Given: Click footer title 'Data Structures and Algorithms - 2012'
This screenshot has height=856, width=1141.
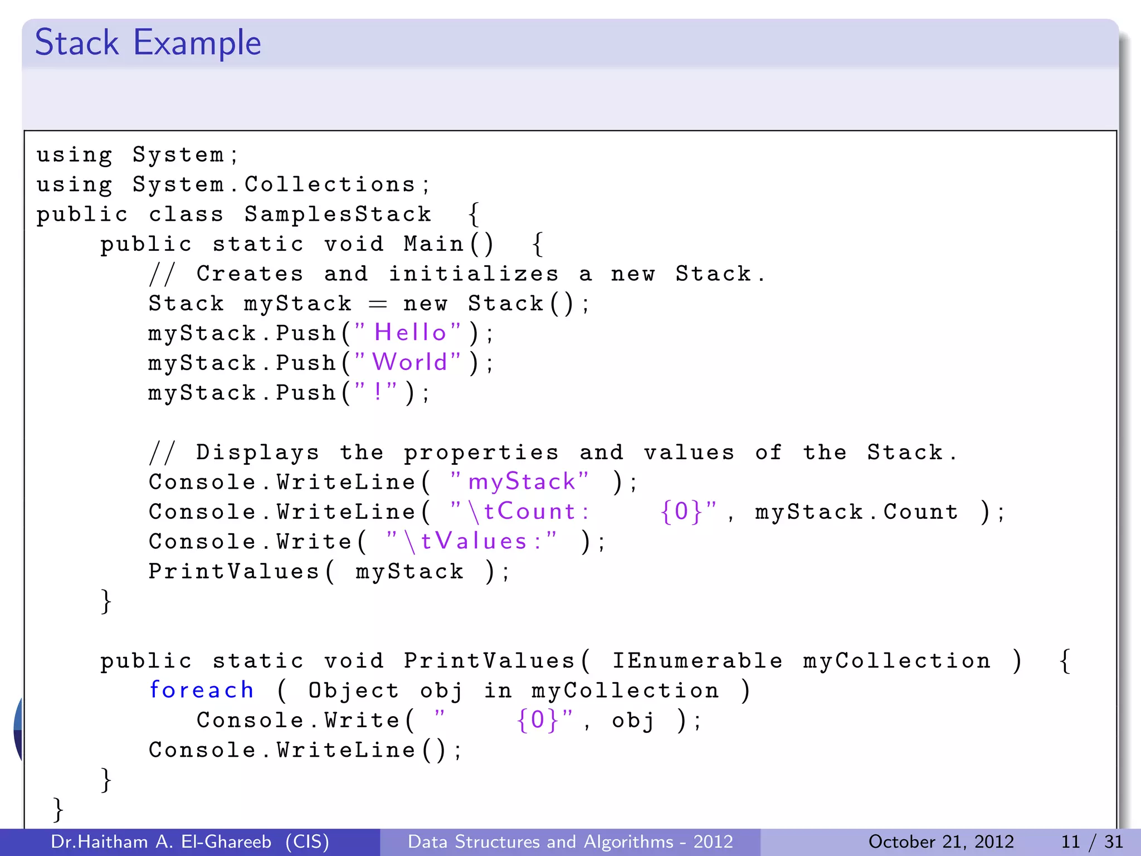Looking at the screenshot, I should (x=570, y=842).
